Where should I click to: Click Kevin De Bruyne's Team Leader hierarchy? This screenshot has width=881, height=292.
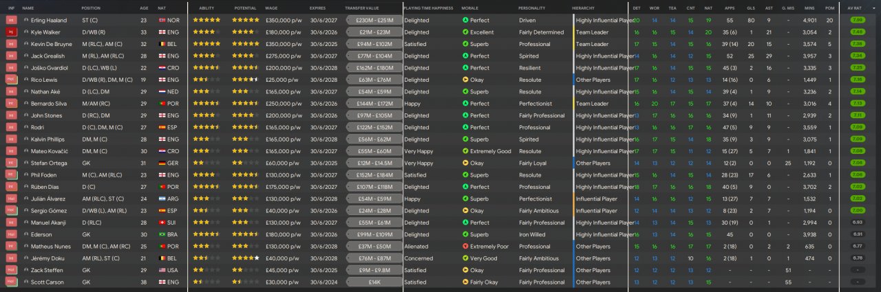pos(592,44)
